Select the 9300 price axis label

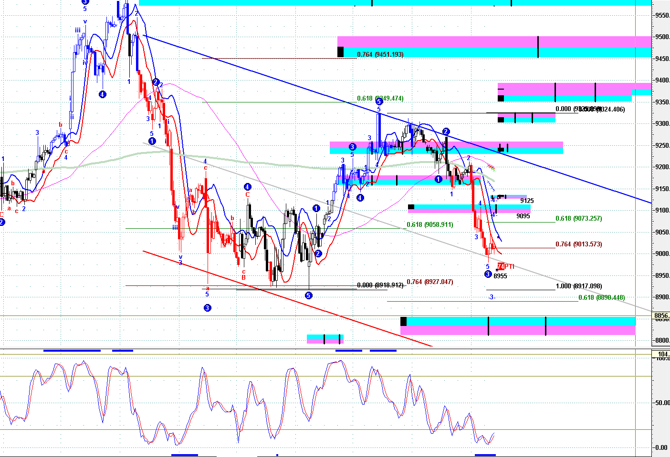[662, 123]
